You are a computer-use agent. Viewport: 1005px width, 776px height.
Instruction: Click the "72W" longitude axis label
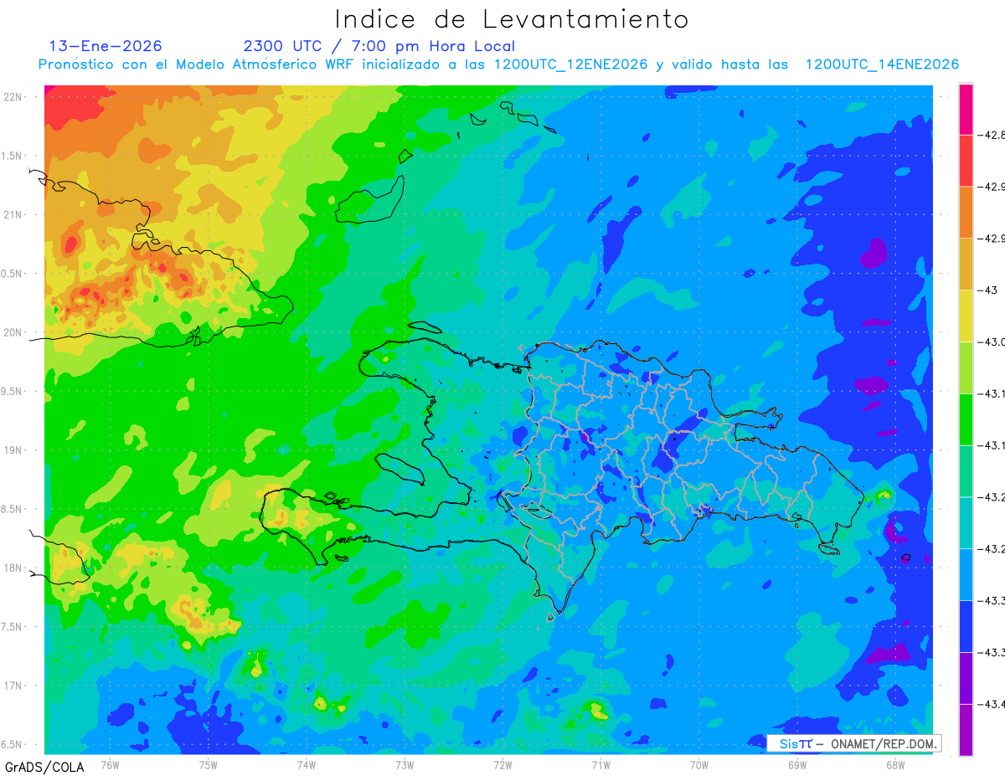tap(502, 764)
